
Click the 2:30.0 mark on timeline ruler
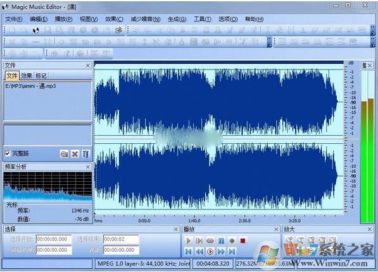244,220
